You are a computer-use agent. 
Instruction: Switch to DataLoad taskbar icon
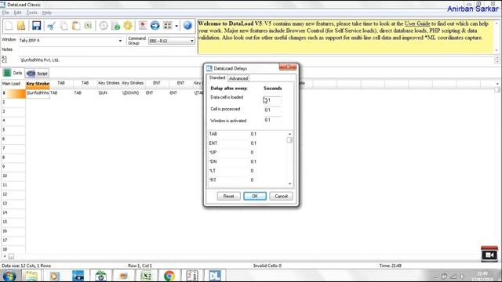pyautogui.click(x=215, y=276)
